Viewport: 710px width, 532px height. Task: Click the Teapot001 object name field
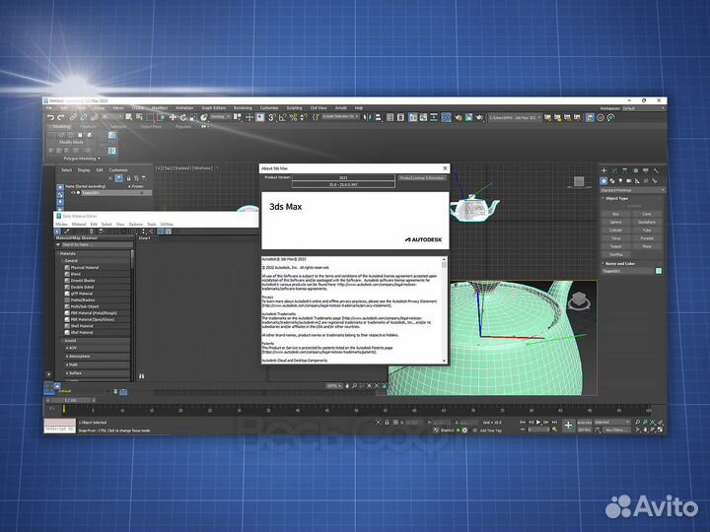(x=627, y=271)
